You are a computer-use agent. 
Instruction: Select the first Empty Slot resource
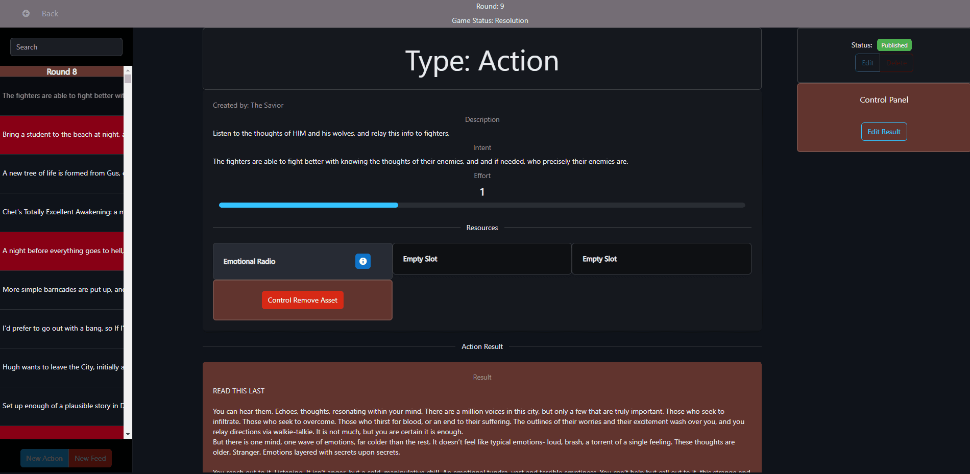[481, 259]
